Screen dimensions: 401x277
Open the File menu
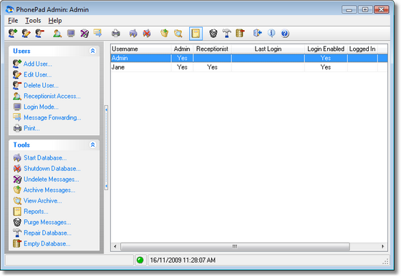[13, 21]
